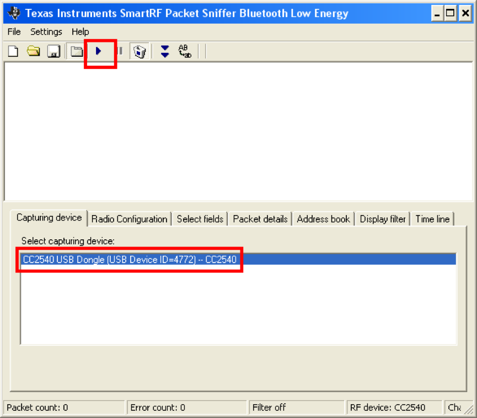Clear captured packets with trash bin icon

pos(140,51)
